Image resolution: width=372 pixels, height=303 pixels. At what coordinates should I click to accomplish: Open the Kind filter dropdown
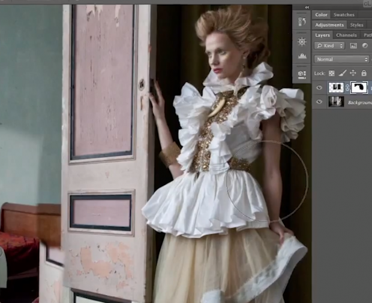(329, 46)
